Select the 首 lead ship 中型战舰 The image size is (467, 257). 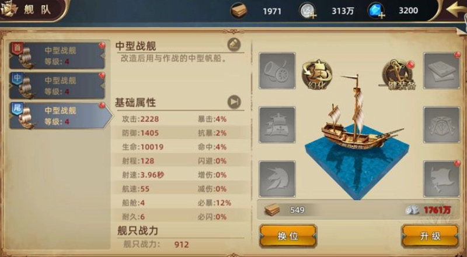pos(57,55)
